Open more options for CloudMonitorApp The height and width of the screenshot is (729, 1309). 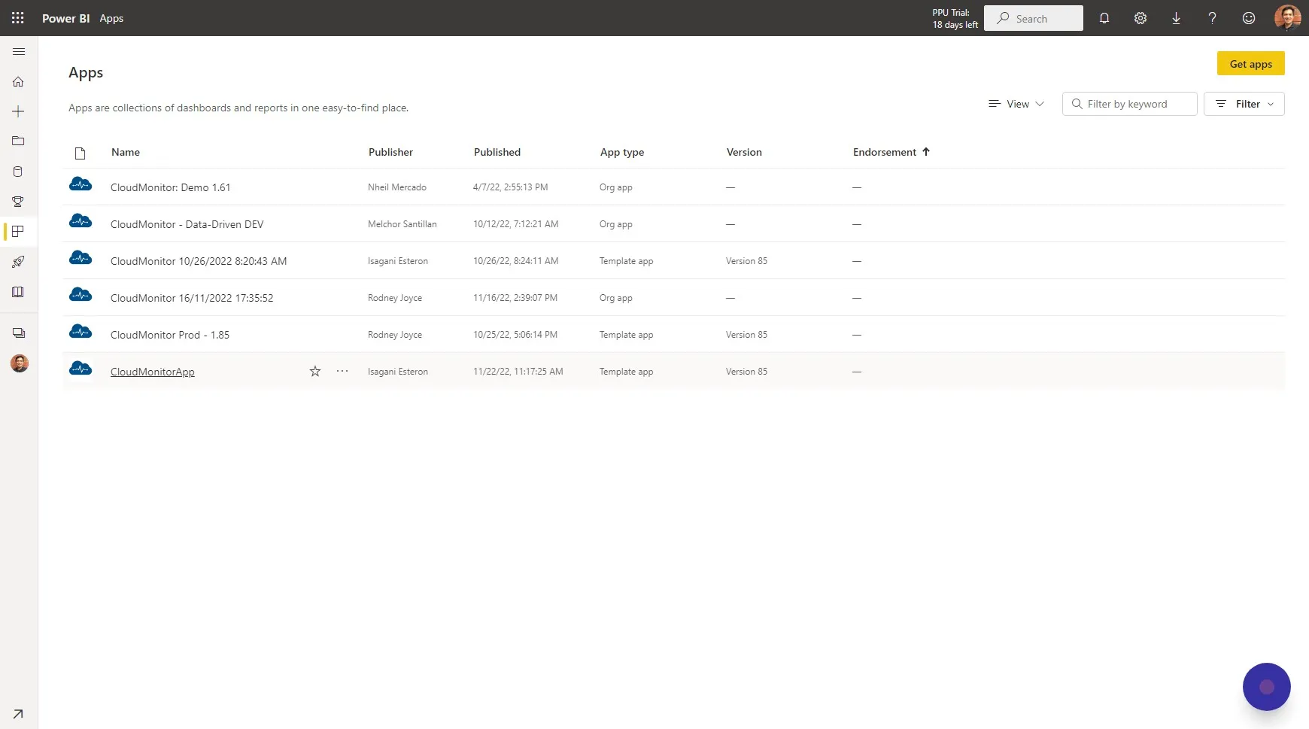coord(342,371)
